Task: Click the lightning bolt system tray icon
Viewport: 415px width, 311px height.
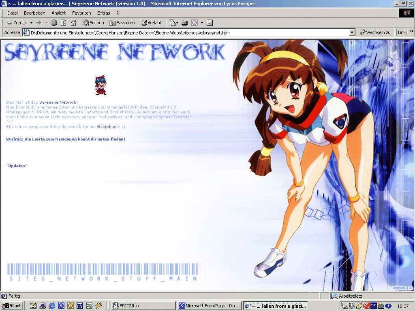Action: pos(359,306)
